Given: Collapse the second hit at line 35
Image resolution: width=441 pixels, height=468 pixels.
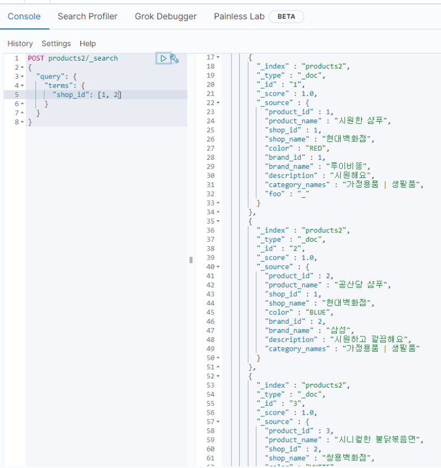Looking at the screenshot, I should pos(218,221).
